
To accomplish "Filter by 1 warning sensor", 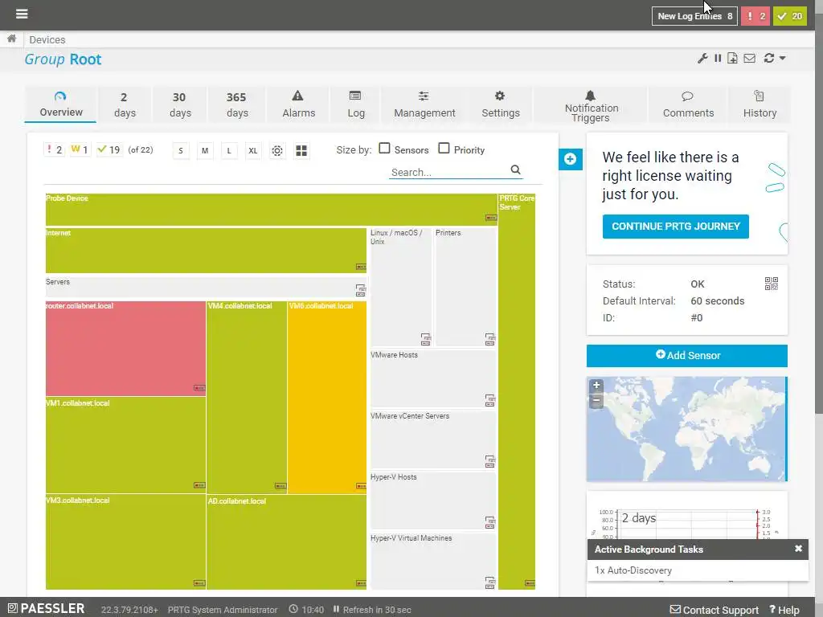I will tap(80, 150).
